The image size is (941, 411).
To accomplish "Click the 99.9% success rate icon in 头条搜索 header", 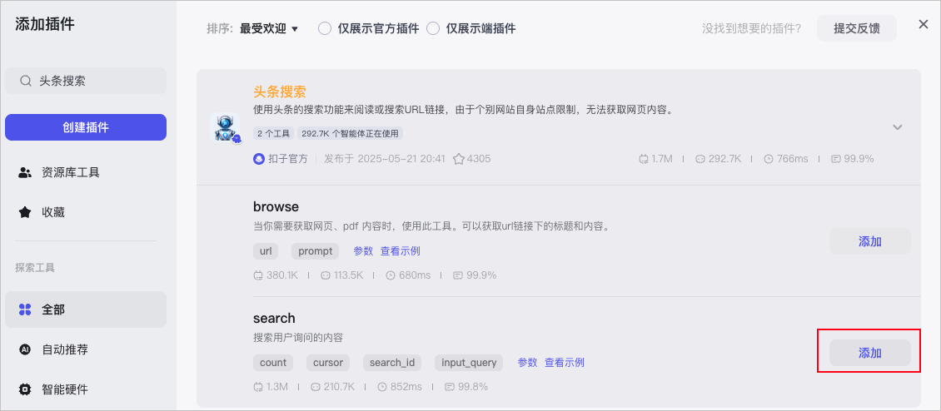I will click(x=836, y=159).
